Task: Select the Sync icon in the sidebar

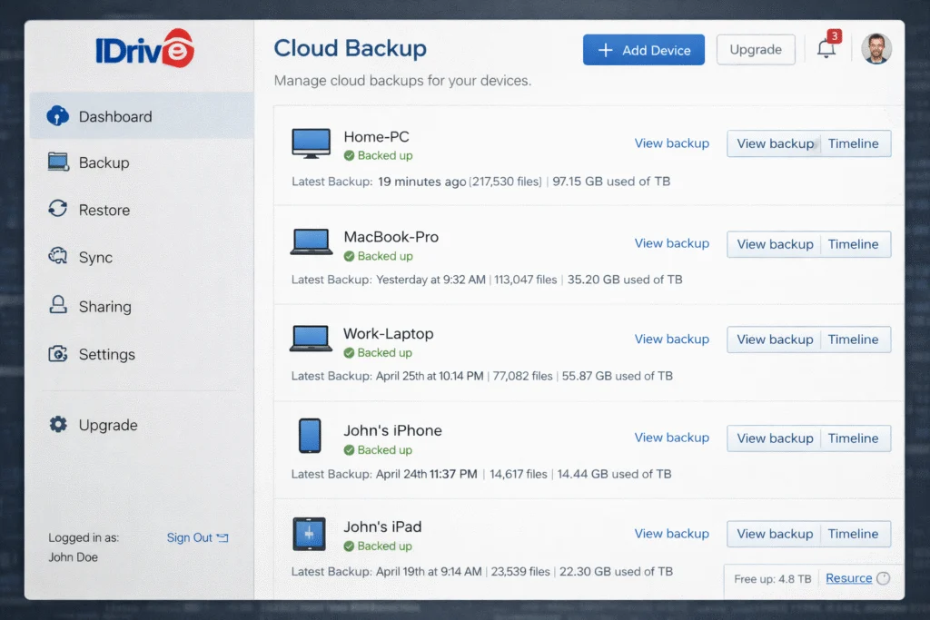Action: (59, 258)
